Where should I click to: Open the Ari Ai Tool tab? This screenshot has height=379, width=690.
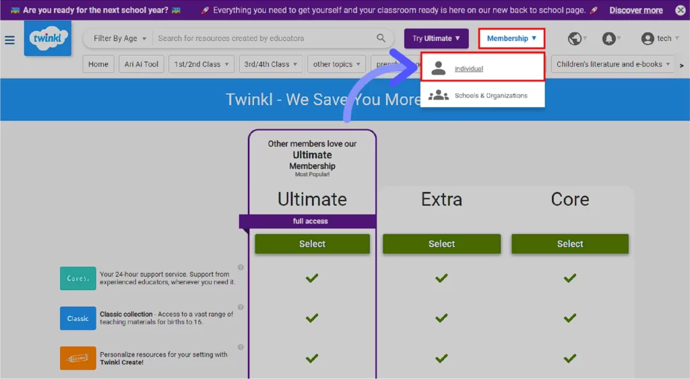coord(142,64)
